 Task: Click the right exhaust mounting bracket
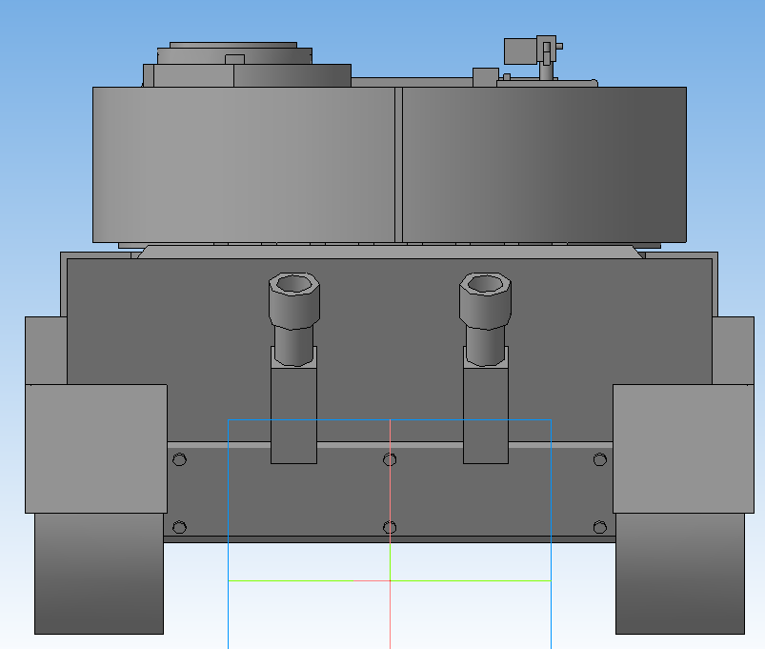[486, 415]
